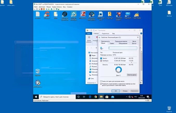Open the CCleaner desktop shortcut

[x=47, y=15]
